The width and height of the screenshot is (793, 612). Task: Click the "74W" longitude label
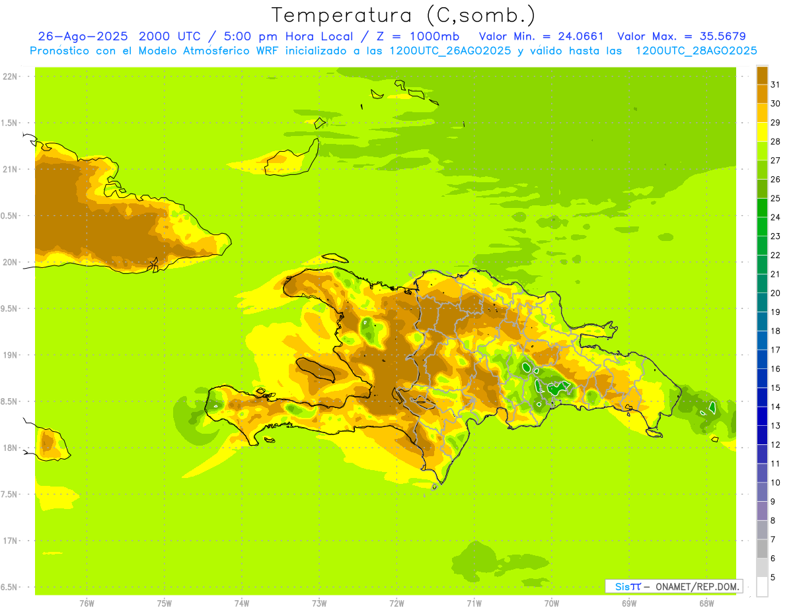click(242, 603)
